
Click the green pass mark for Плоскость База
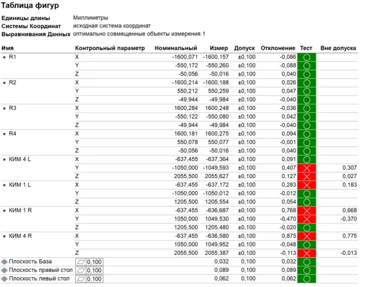coord(307,262)
